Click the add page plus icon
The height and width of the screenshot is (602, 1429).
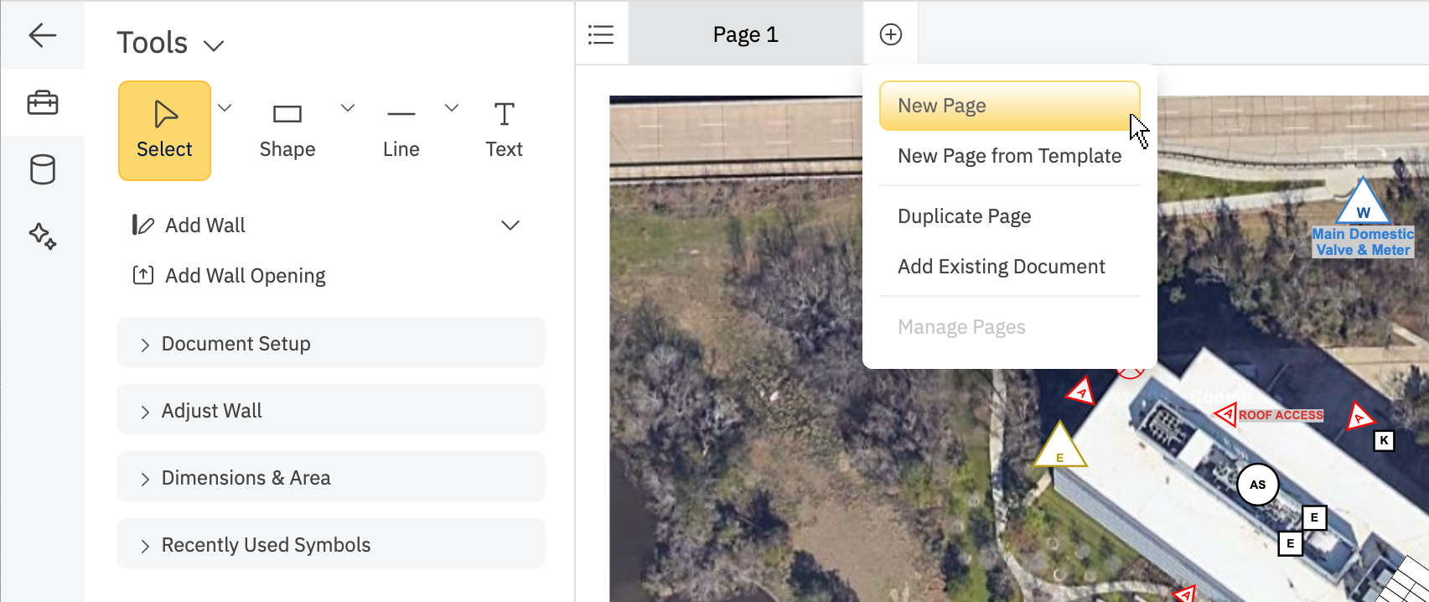pyautogui.click(x=891, y=34)
